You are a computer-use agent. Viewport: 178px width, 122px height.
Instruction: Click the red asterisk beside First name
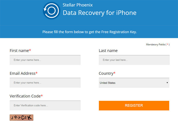point(30,51)
